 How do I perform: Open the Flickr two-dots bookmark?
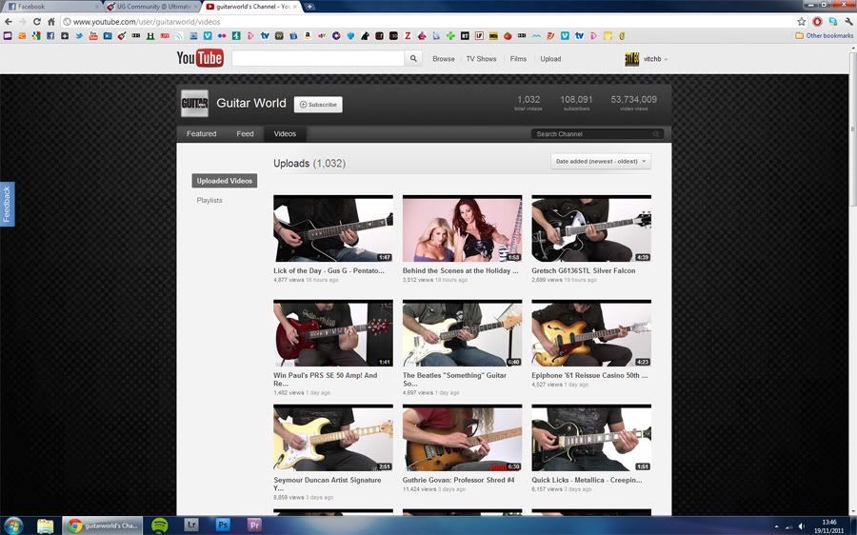222,36
